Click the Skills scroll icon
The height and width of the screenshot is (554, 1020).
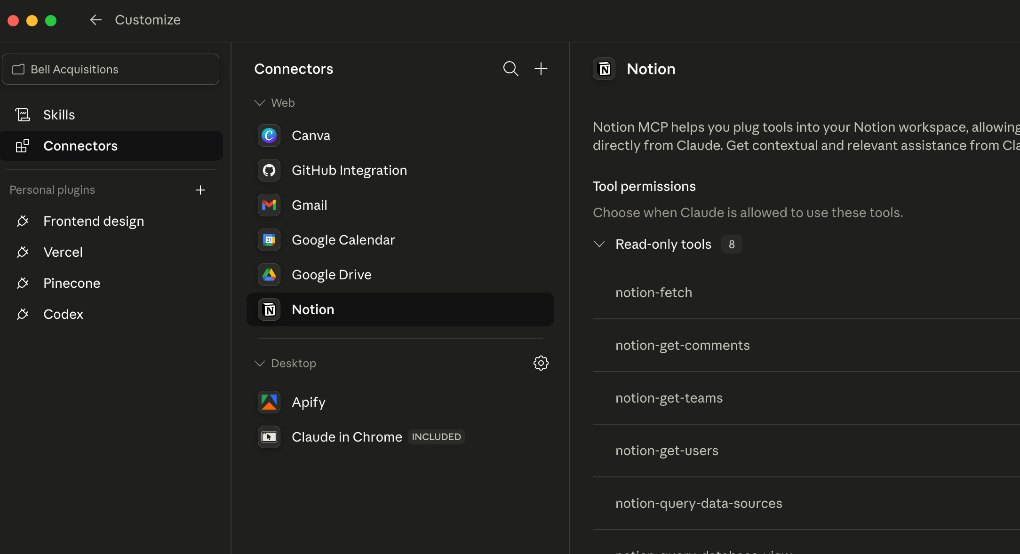tap(23, 115)
